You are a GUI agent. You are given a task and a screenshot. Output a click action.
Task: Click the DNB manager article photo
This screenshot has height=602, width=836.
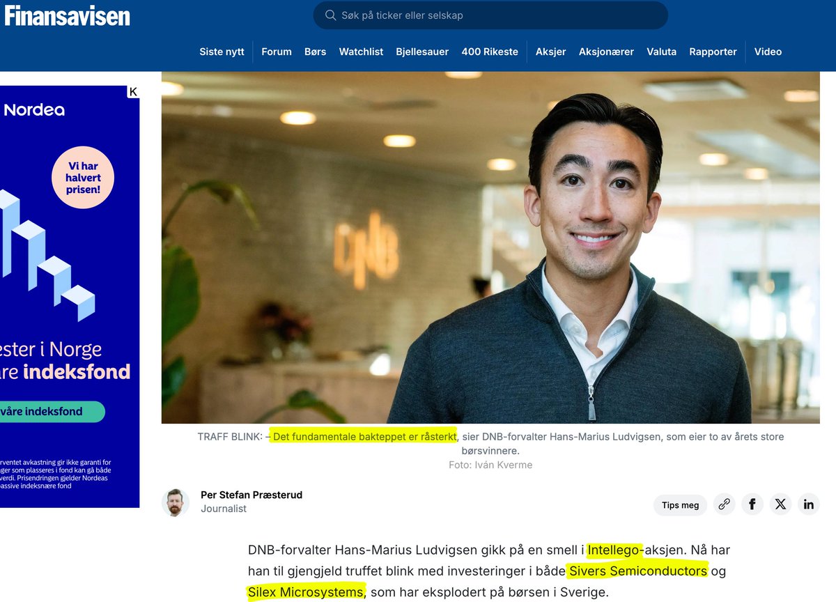(x=490, y=247)
